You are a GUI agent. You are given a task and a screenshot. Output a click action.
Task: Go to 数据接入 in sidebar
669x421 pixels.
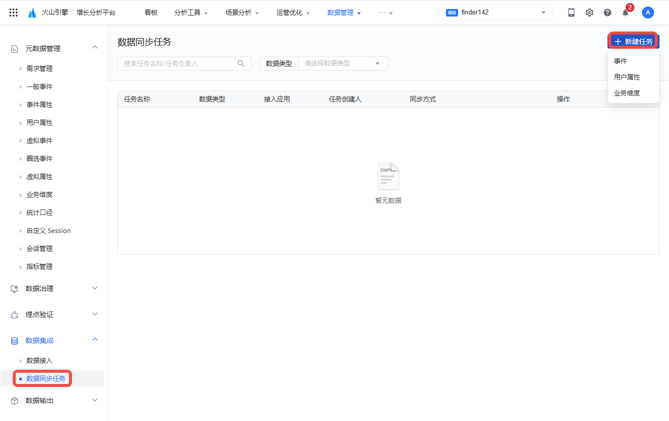(39, 360)
